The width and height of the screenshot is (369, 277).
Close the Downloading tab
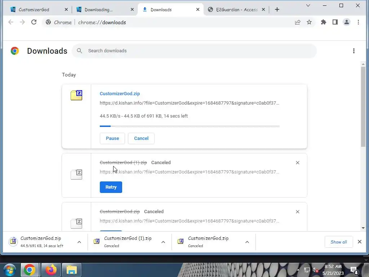coord(132,9)
